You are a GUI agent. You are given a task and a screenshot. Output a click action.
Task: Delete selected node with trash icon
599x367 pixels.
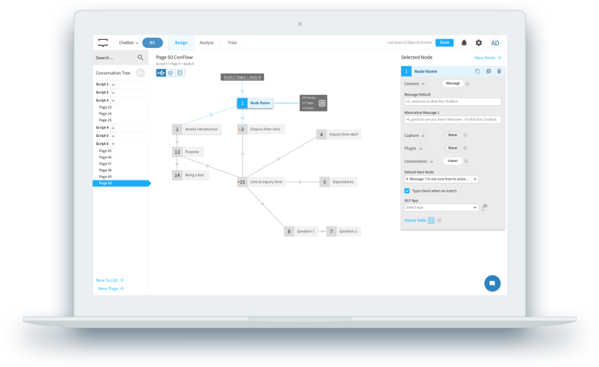(499, 71)
